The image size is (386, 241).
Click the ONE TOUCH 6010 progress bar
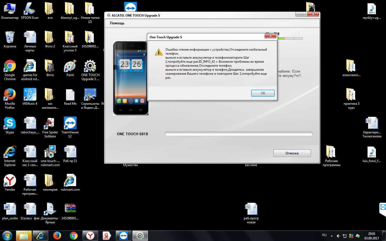coord(239,134)
